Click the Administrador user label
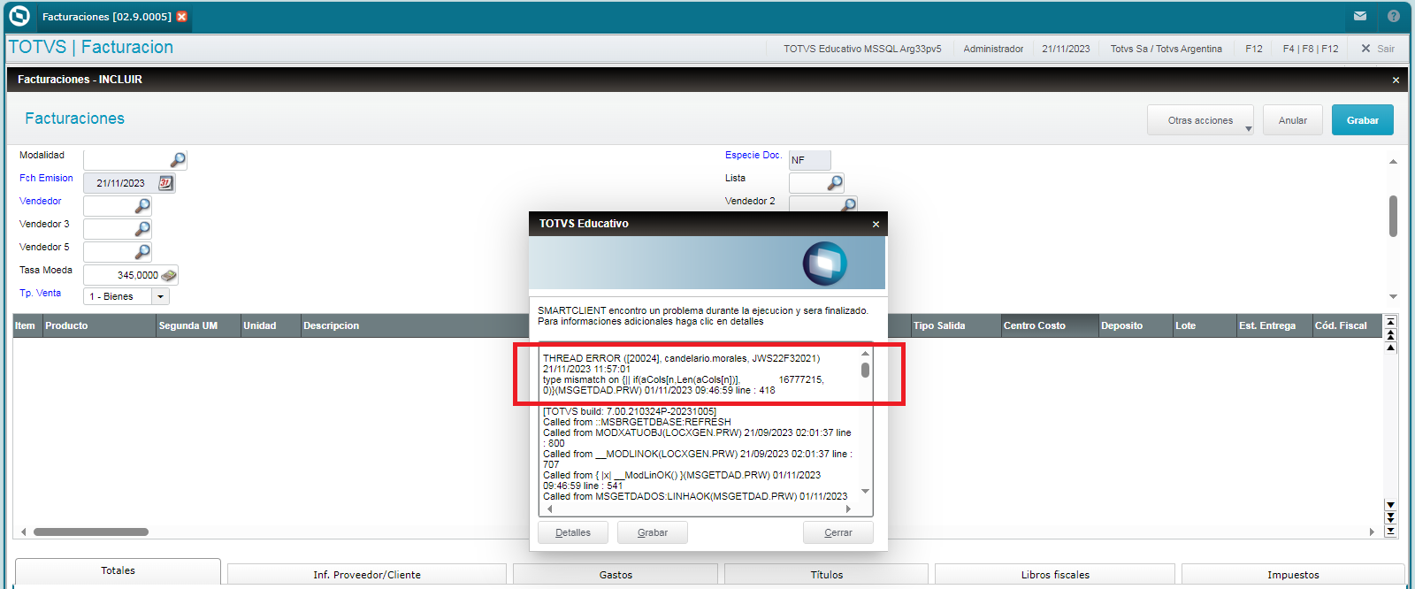 [993, 49]
